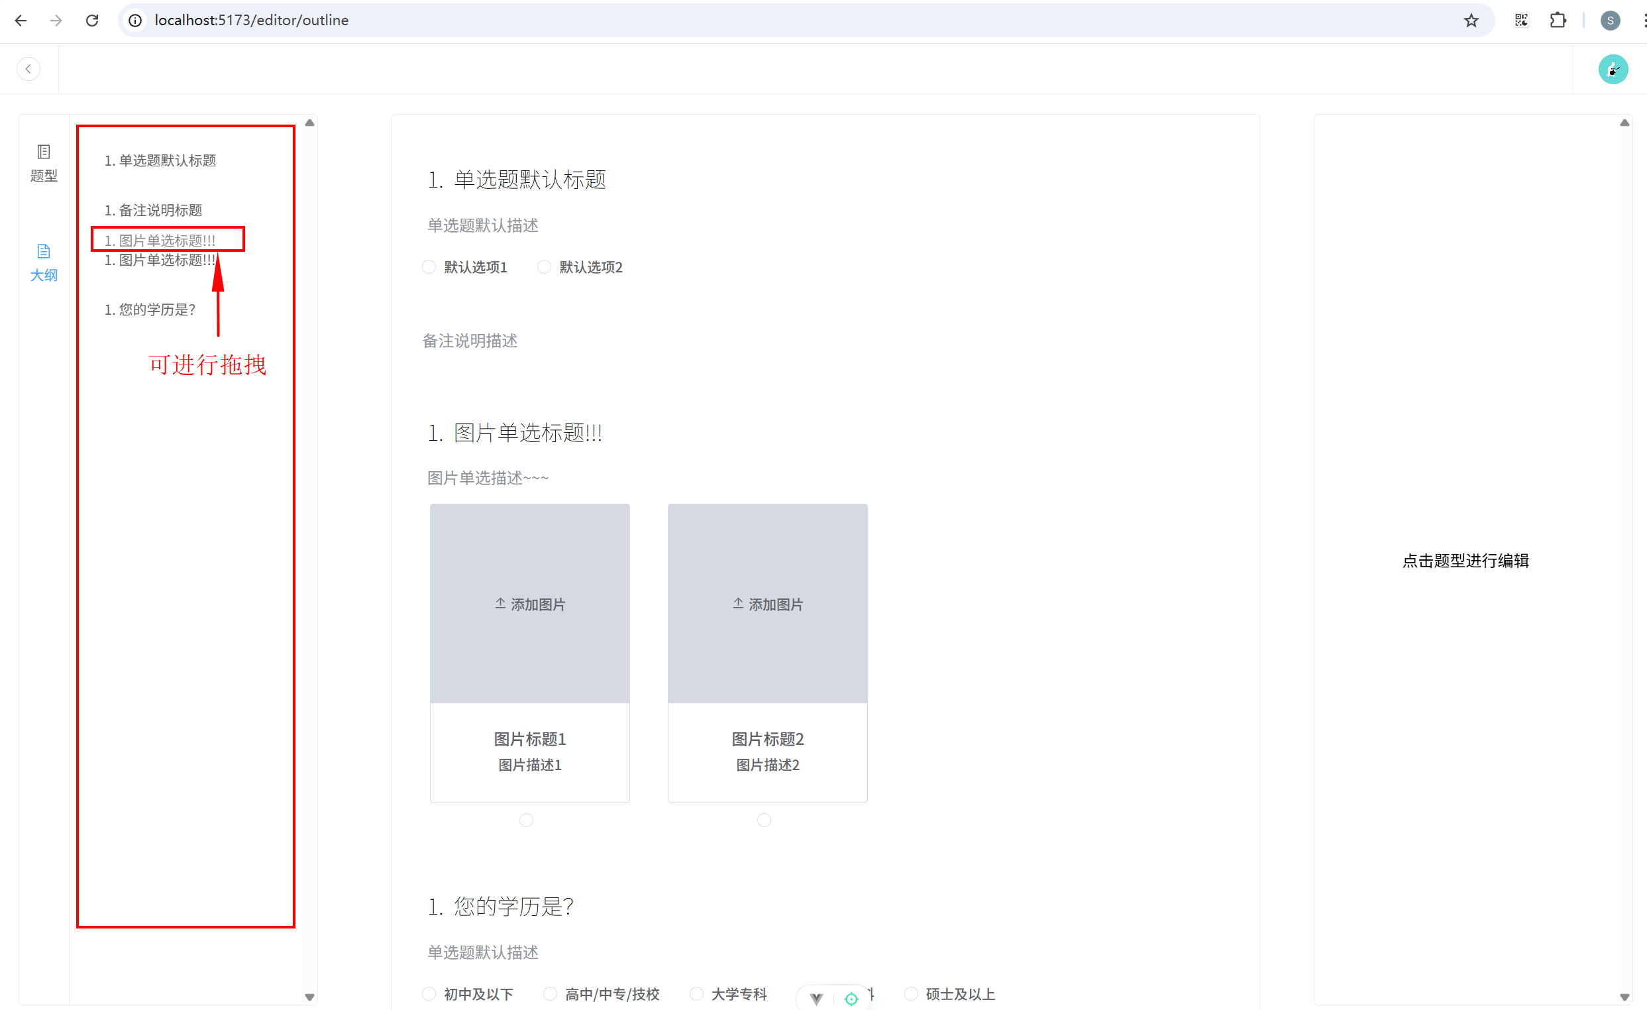Image resolution: width=1647 pixels, height=1010 pixels.
Task: Choose the 硕士及以上 radio option
Action: click(911, 993)
